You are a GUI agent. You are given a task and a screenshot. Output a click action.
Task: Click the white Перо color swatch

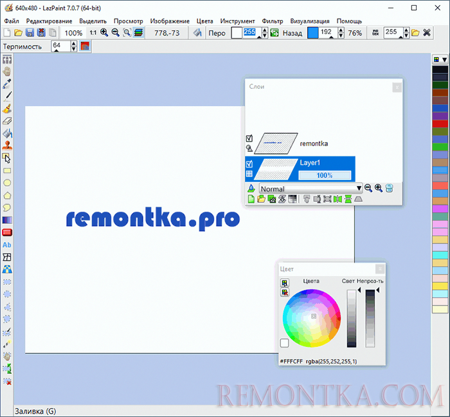click(x=237, y=33)
